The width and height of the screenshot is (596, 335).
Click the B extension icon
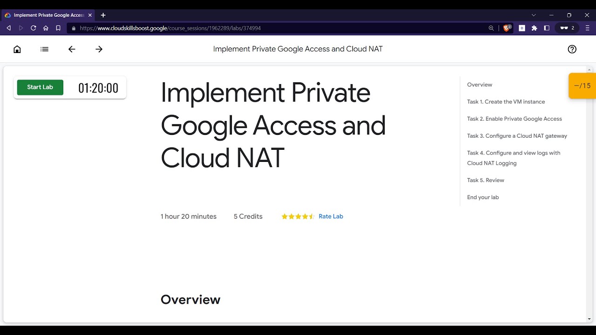click(x=522, y=28)
